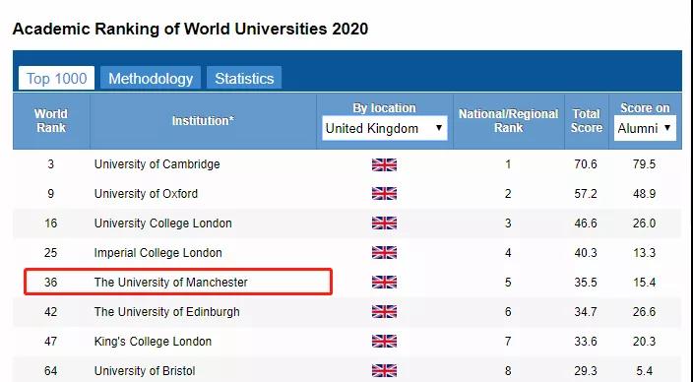Screen dimensions: 693x382
Task: Select world rank 36 cell
Action: coord(51,283)
